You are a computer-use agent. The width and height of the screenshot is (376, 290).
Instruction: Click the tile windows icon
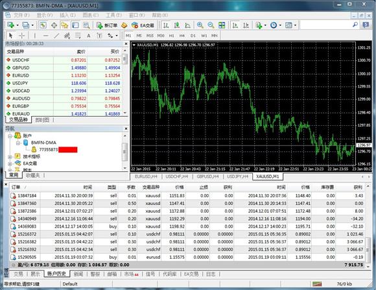pos(222,25)
